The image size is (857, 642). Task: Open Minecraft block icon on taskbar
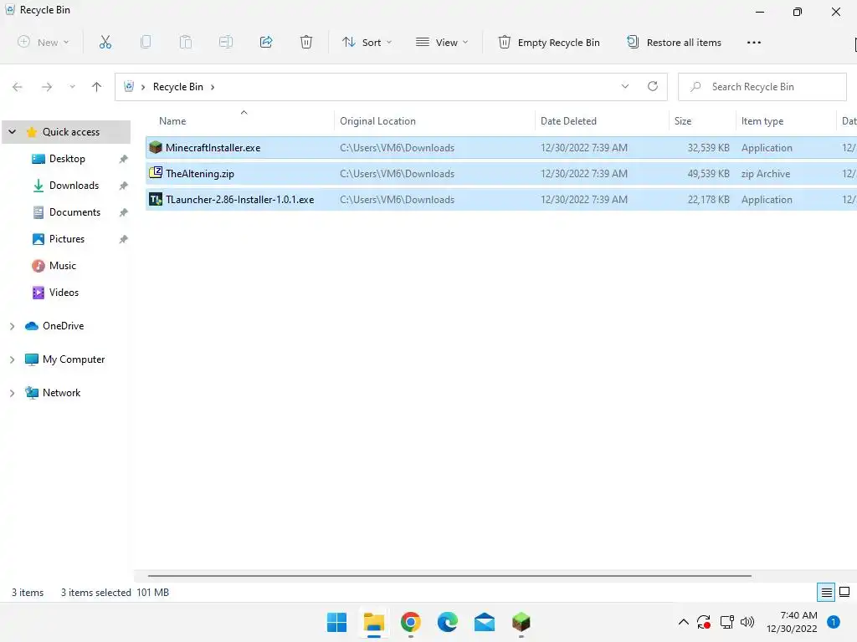click(521, 622)
